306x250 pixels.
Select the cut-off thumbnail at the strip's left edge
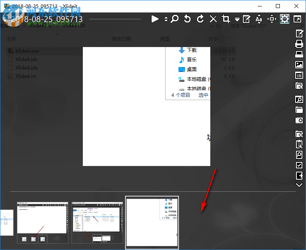[x=7, y=223]
